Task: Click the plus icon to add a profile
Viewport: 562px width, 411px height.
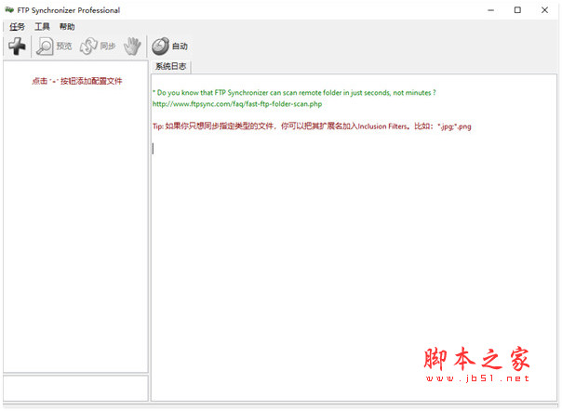Action: coord(17,46)
